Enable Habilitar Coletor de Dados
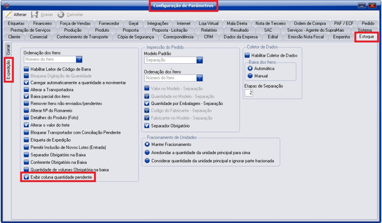 pos(247,56)
